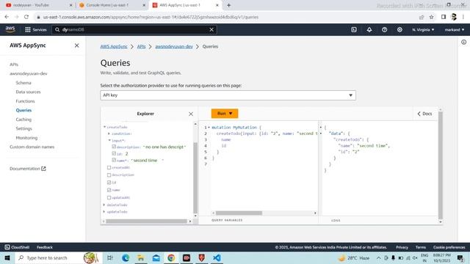The width and height of the screenshot is (470, 264).
Task: Open Chrome from the taskbar
Action: click(171, 257)
